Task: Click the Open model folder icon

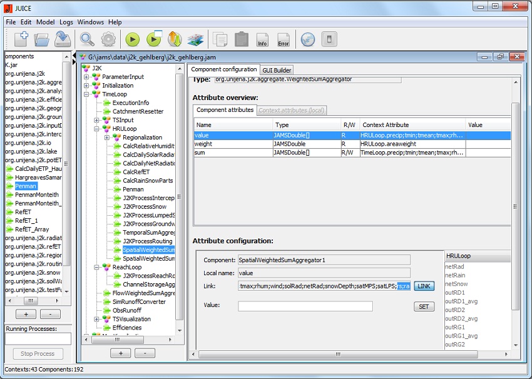Action: coord(41,39)
